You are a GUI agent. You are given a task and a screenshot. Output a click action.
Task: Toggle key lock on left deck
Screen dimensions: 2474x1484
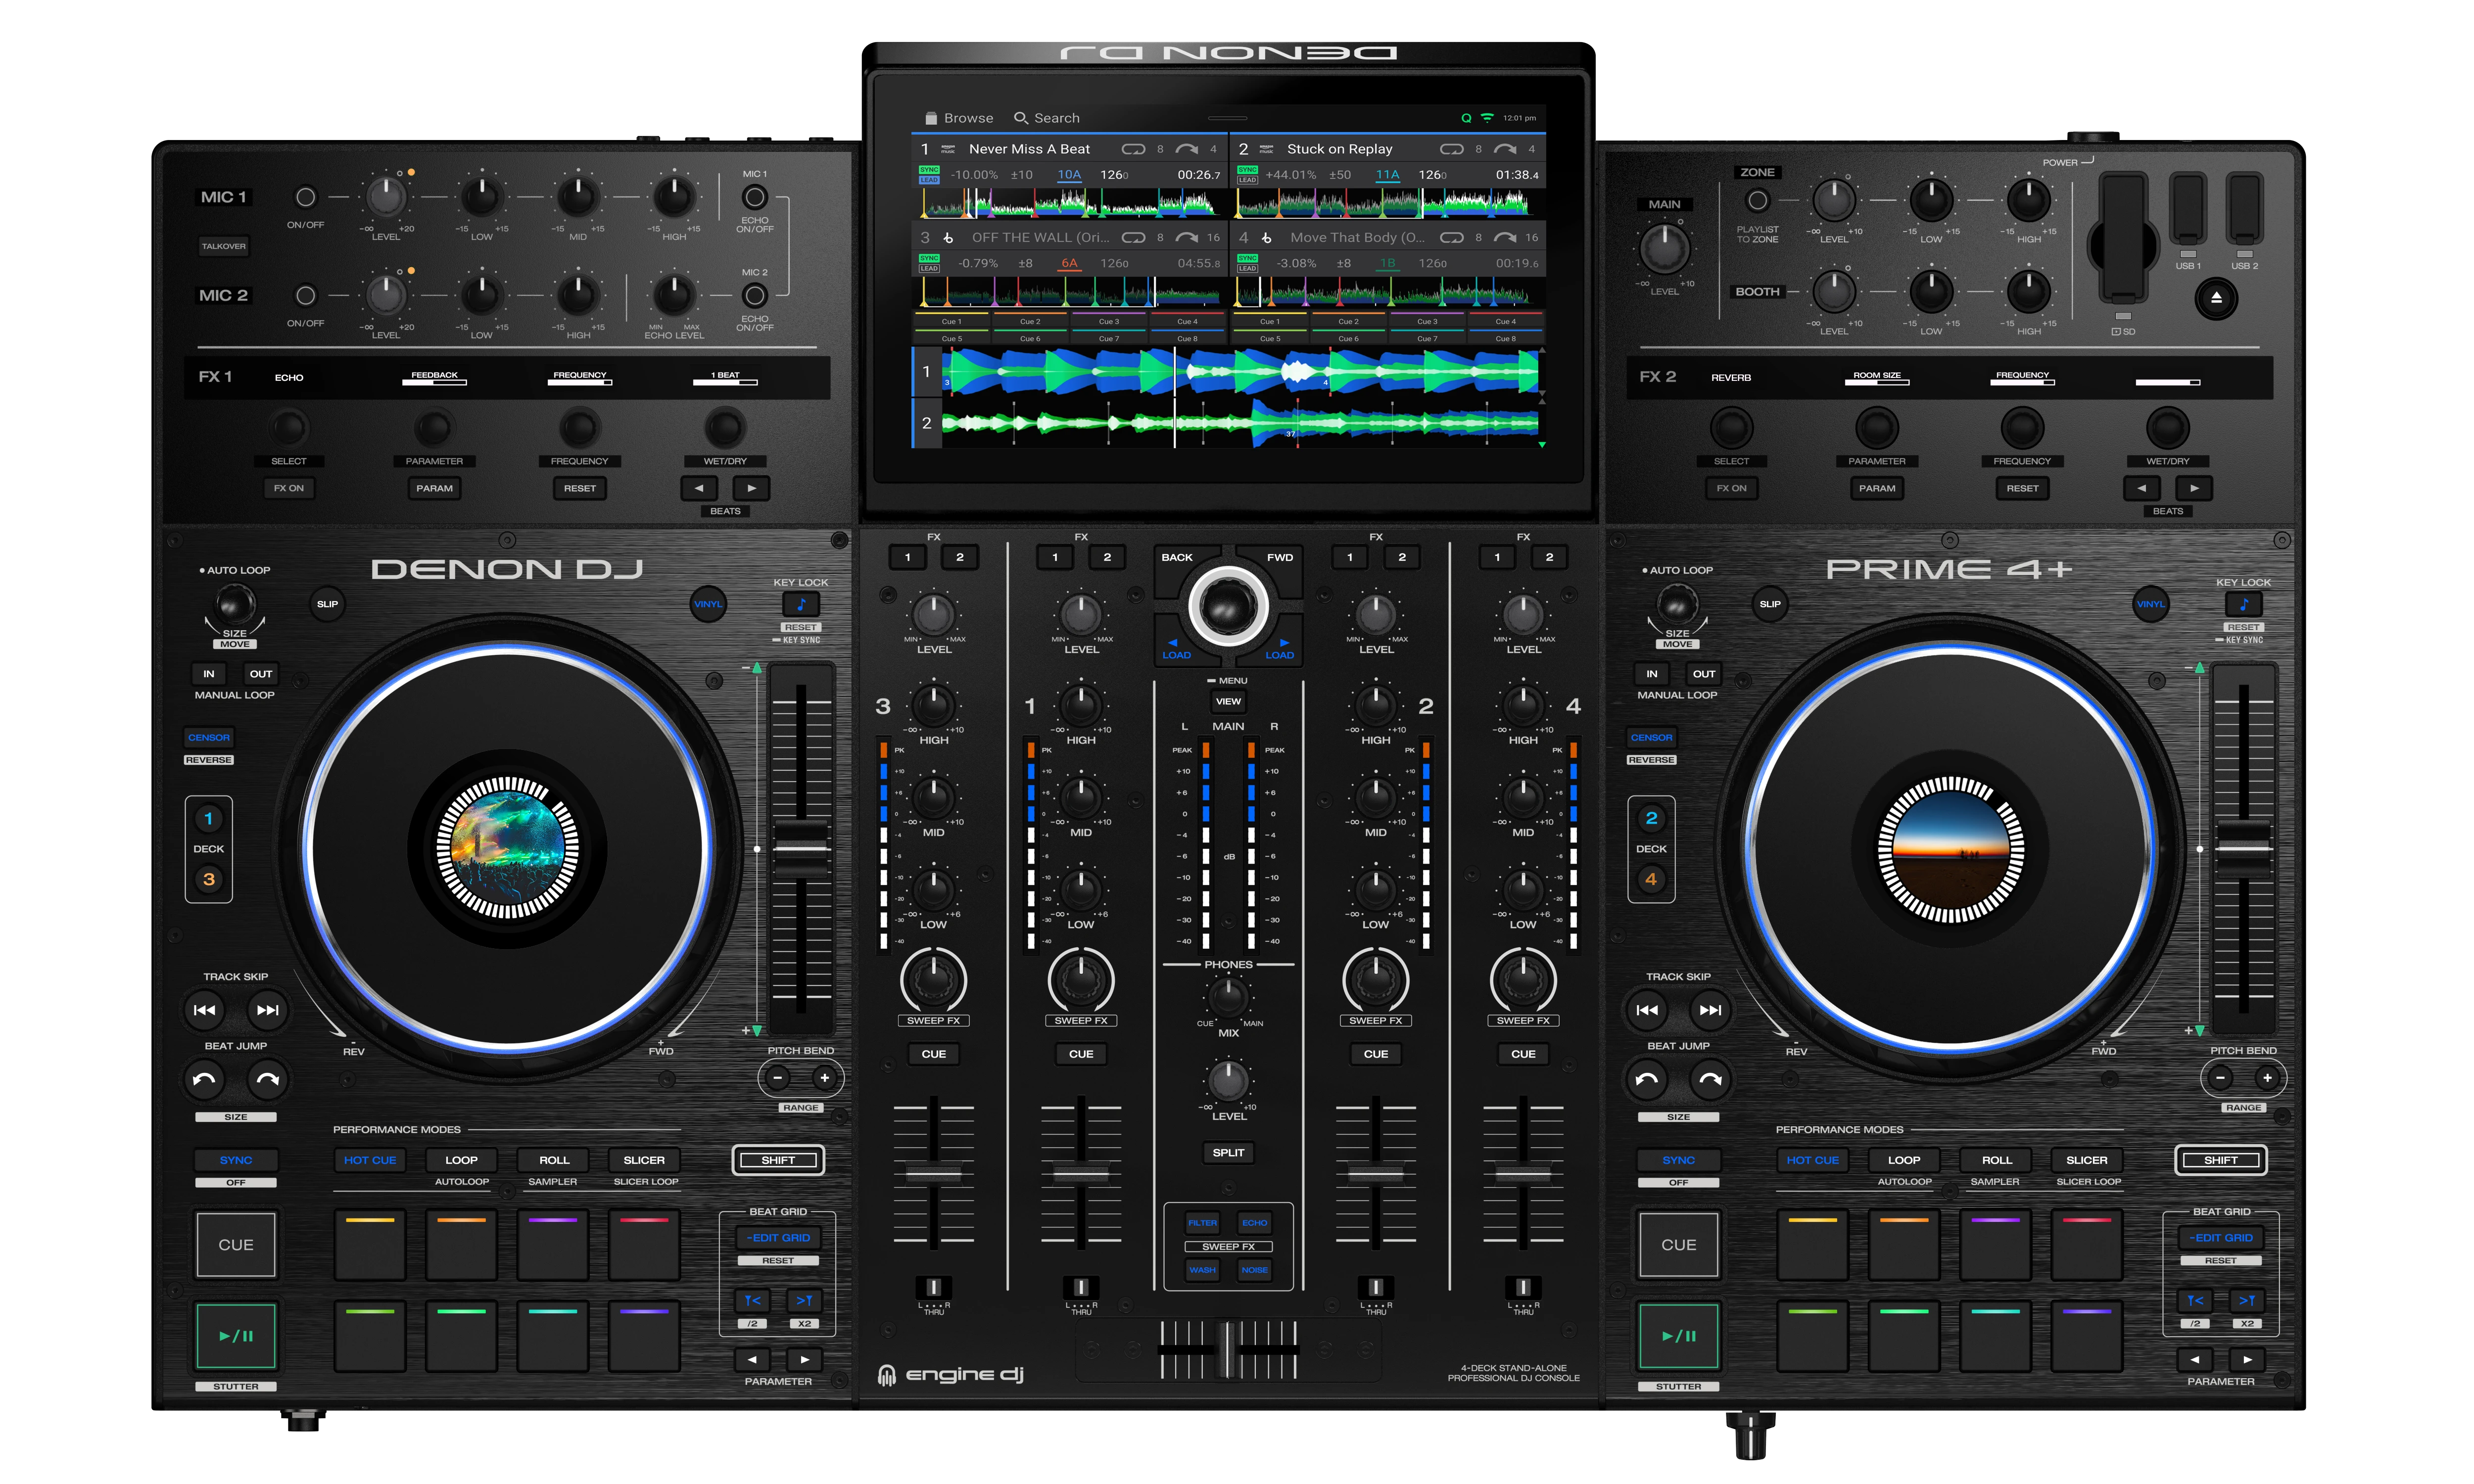pyautogui.click(x=800, y=604)
